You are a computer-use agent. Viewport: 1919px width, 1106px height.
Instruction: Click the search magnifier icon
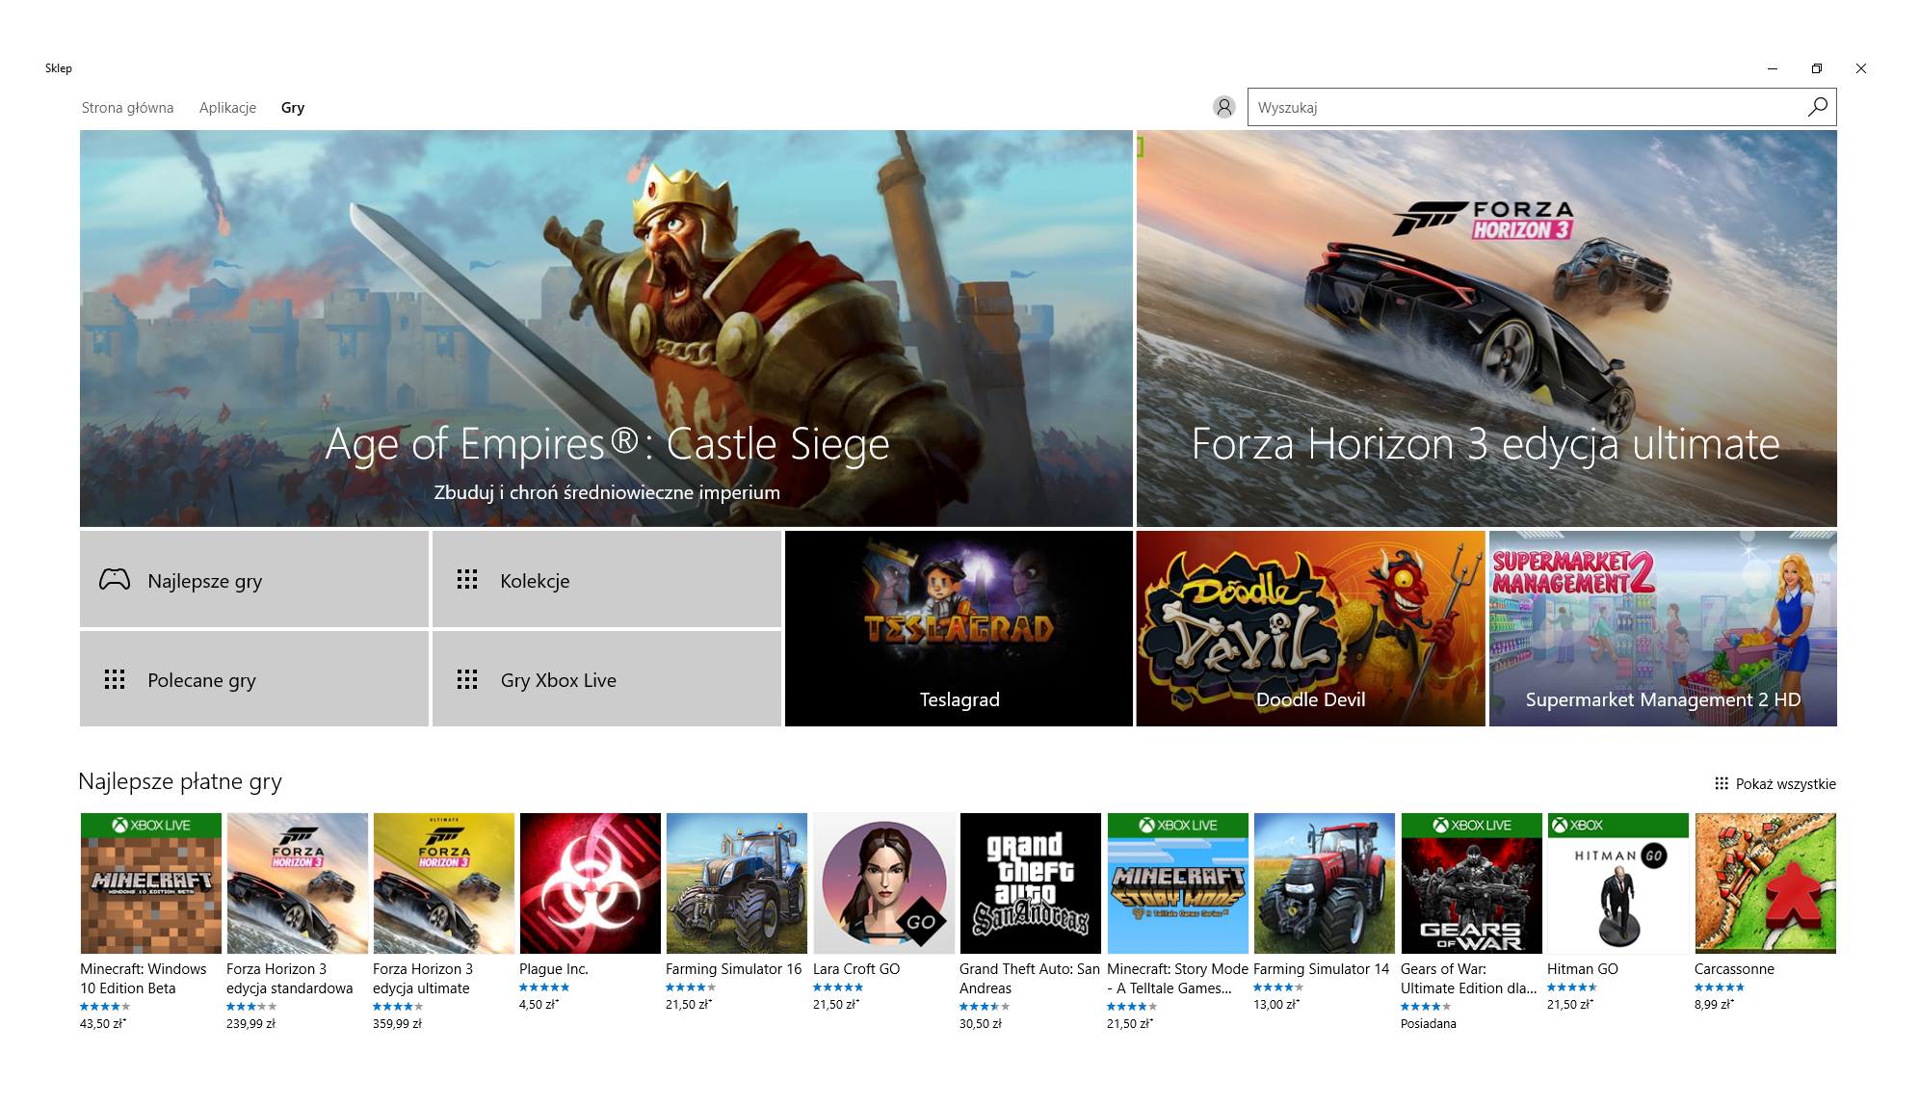[1817, 107]
